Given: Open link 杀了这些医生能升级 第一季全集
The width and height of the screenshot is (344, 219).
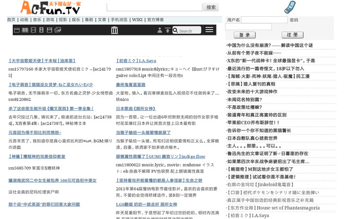Looking at the screenshot, I should pyautogui.click(x=51, y=109).
